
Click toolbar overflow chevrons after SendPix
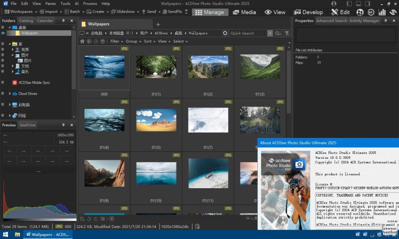[186, 11]
